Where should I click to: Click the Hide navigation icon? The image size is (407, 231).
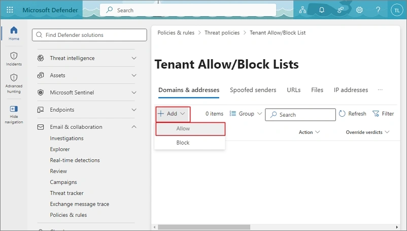(x=14, y=109)
